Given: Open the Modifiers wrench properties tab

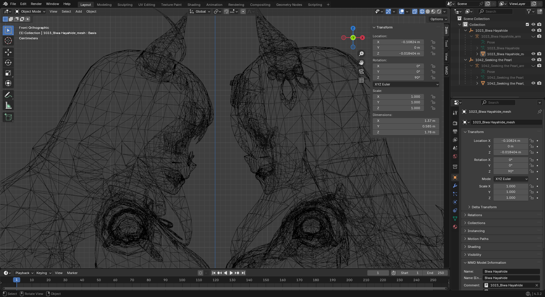Looking at the screenshot, I should [455, 186].
